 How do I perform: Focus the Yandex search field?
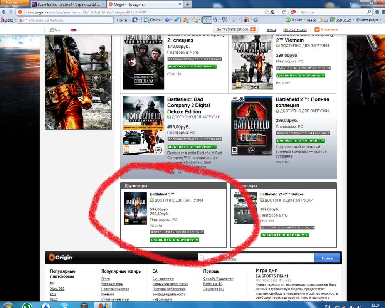pos(70,20)
